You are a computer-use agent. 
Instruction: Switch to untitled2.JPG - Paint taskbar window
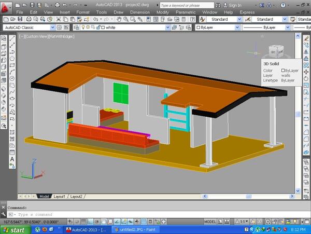(135, 230)
